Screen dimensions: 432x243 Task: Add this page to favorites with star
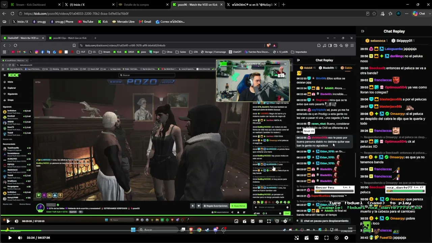click(x=374, y=13)
